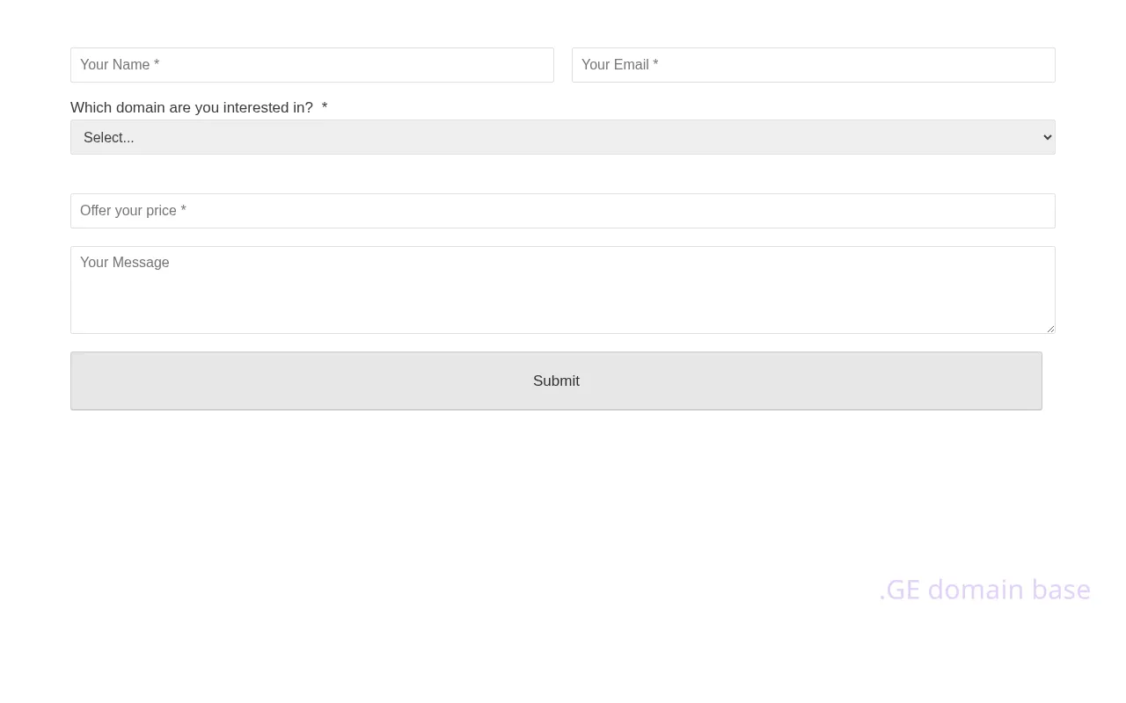Click the 'Which domain are you interested in?' label

click(192, 108)
